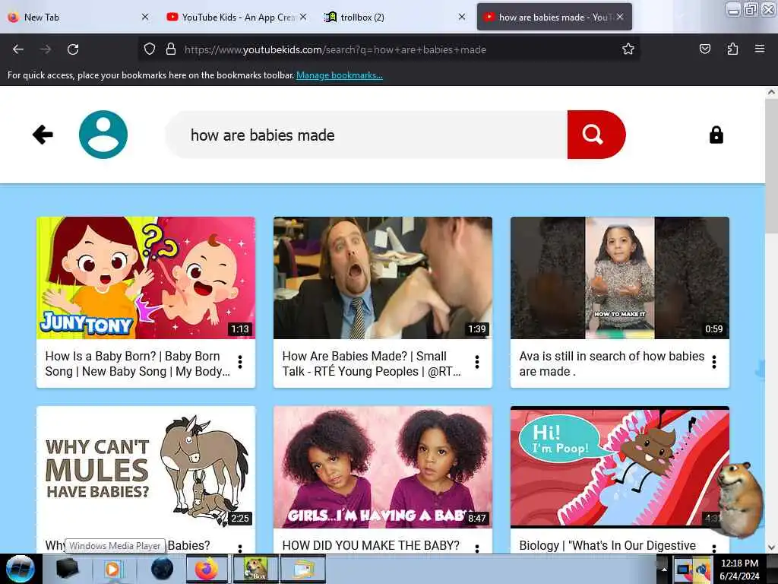The height and width of the screenshot is (584, 778).
Task: Play the JunyTony baby born thumbnail
Action: 146,278
